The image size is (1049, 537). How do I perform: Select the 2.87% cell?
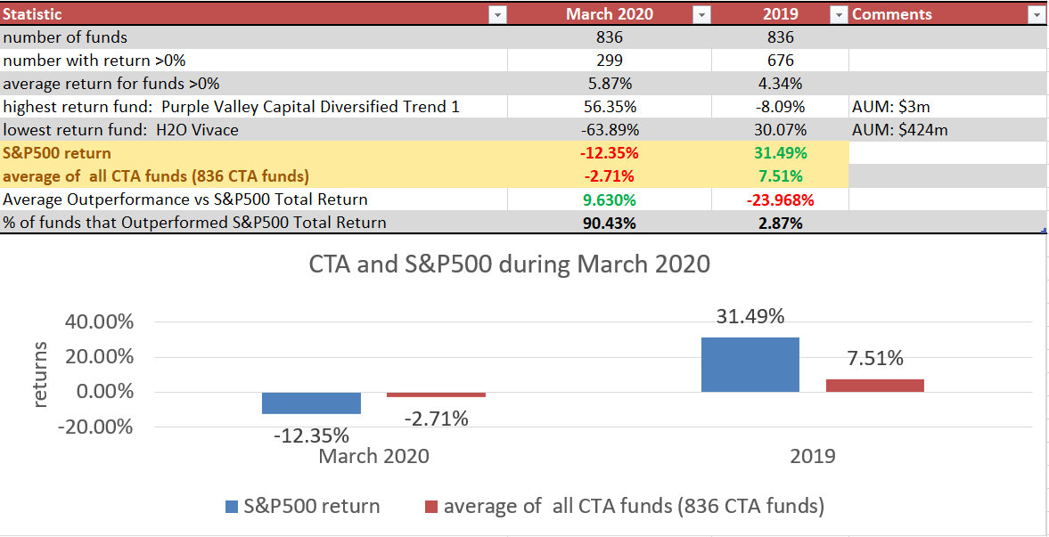780,223
